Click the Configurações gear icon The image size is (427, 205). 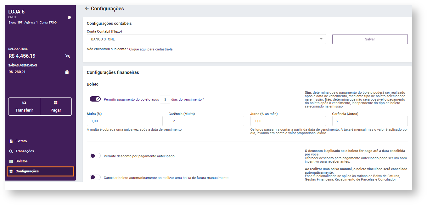(x=11, y=171)
